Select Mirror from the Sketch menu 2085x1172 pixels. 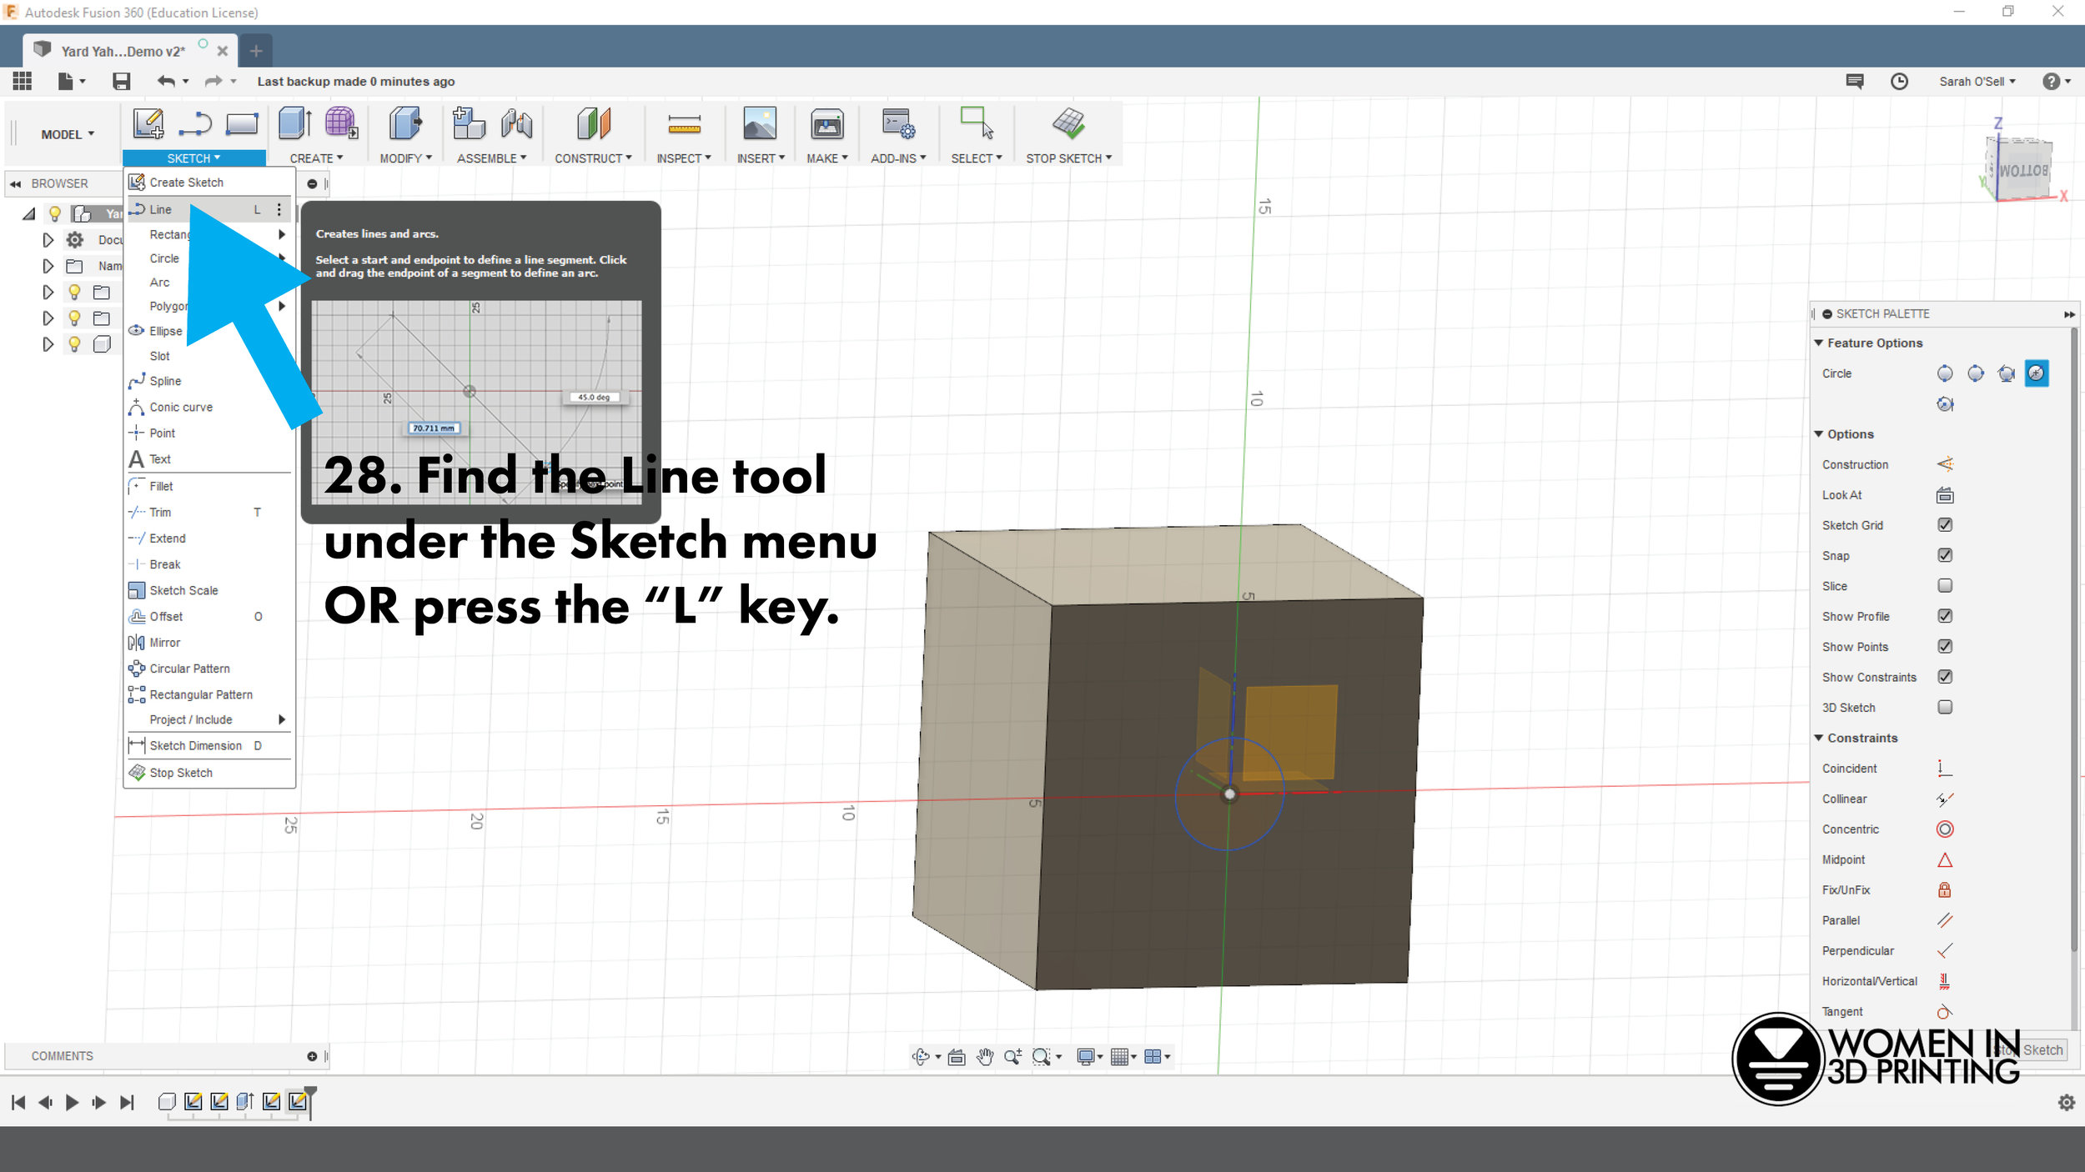pyautogui.click(x=208, y=643)
